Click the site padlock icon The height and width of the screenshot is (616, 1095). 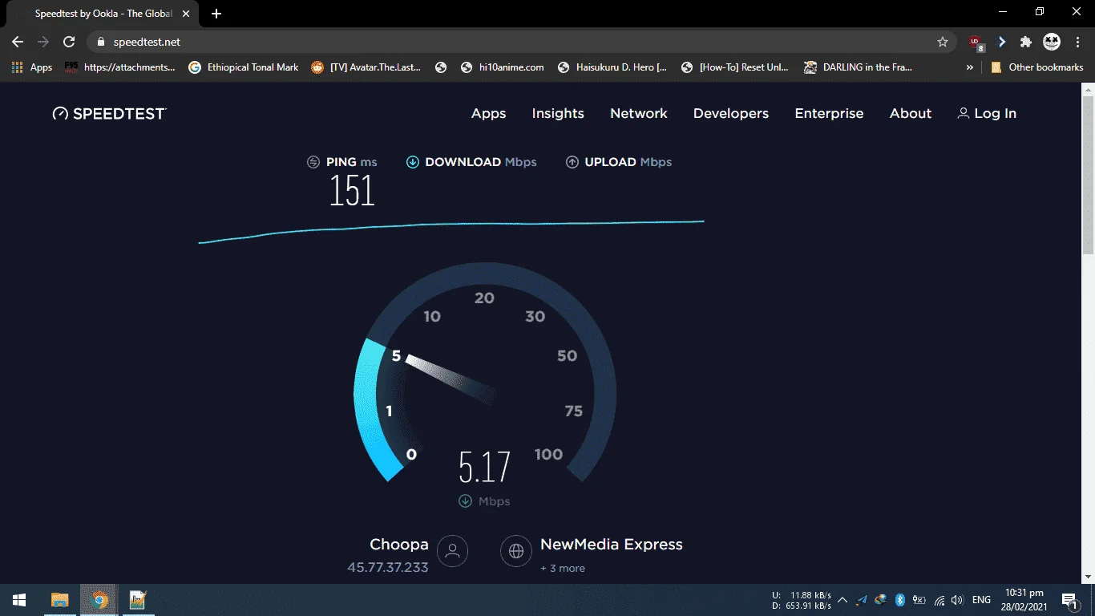coord(101,42)
